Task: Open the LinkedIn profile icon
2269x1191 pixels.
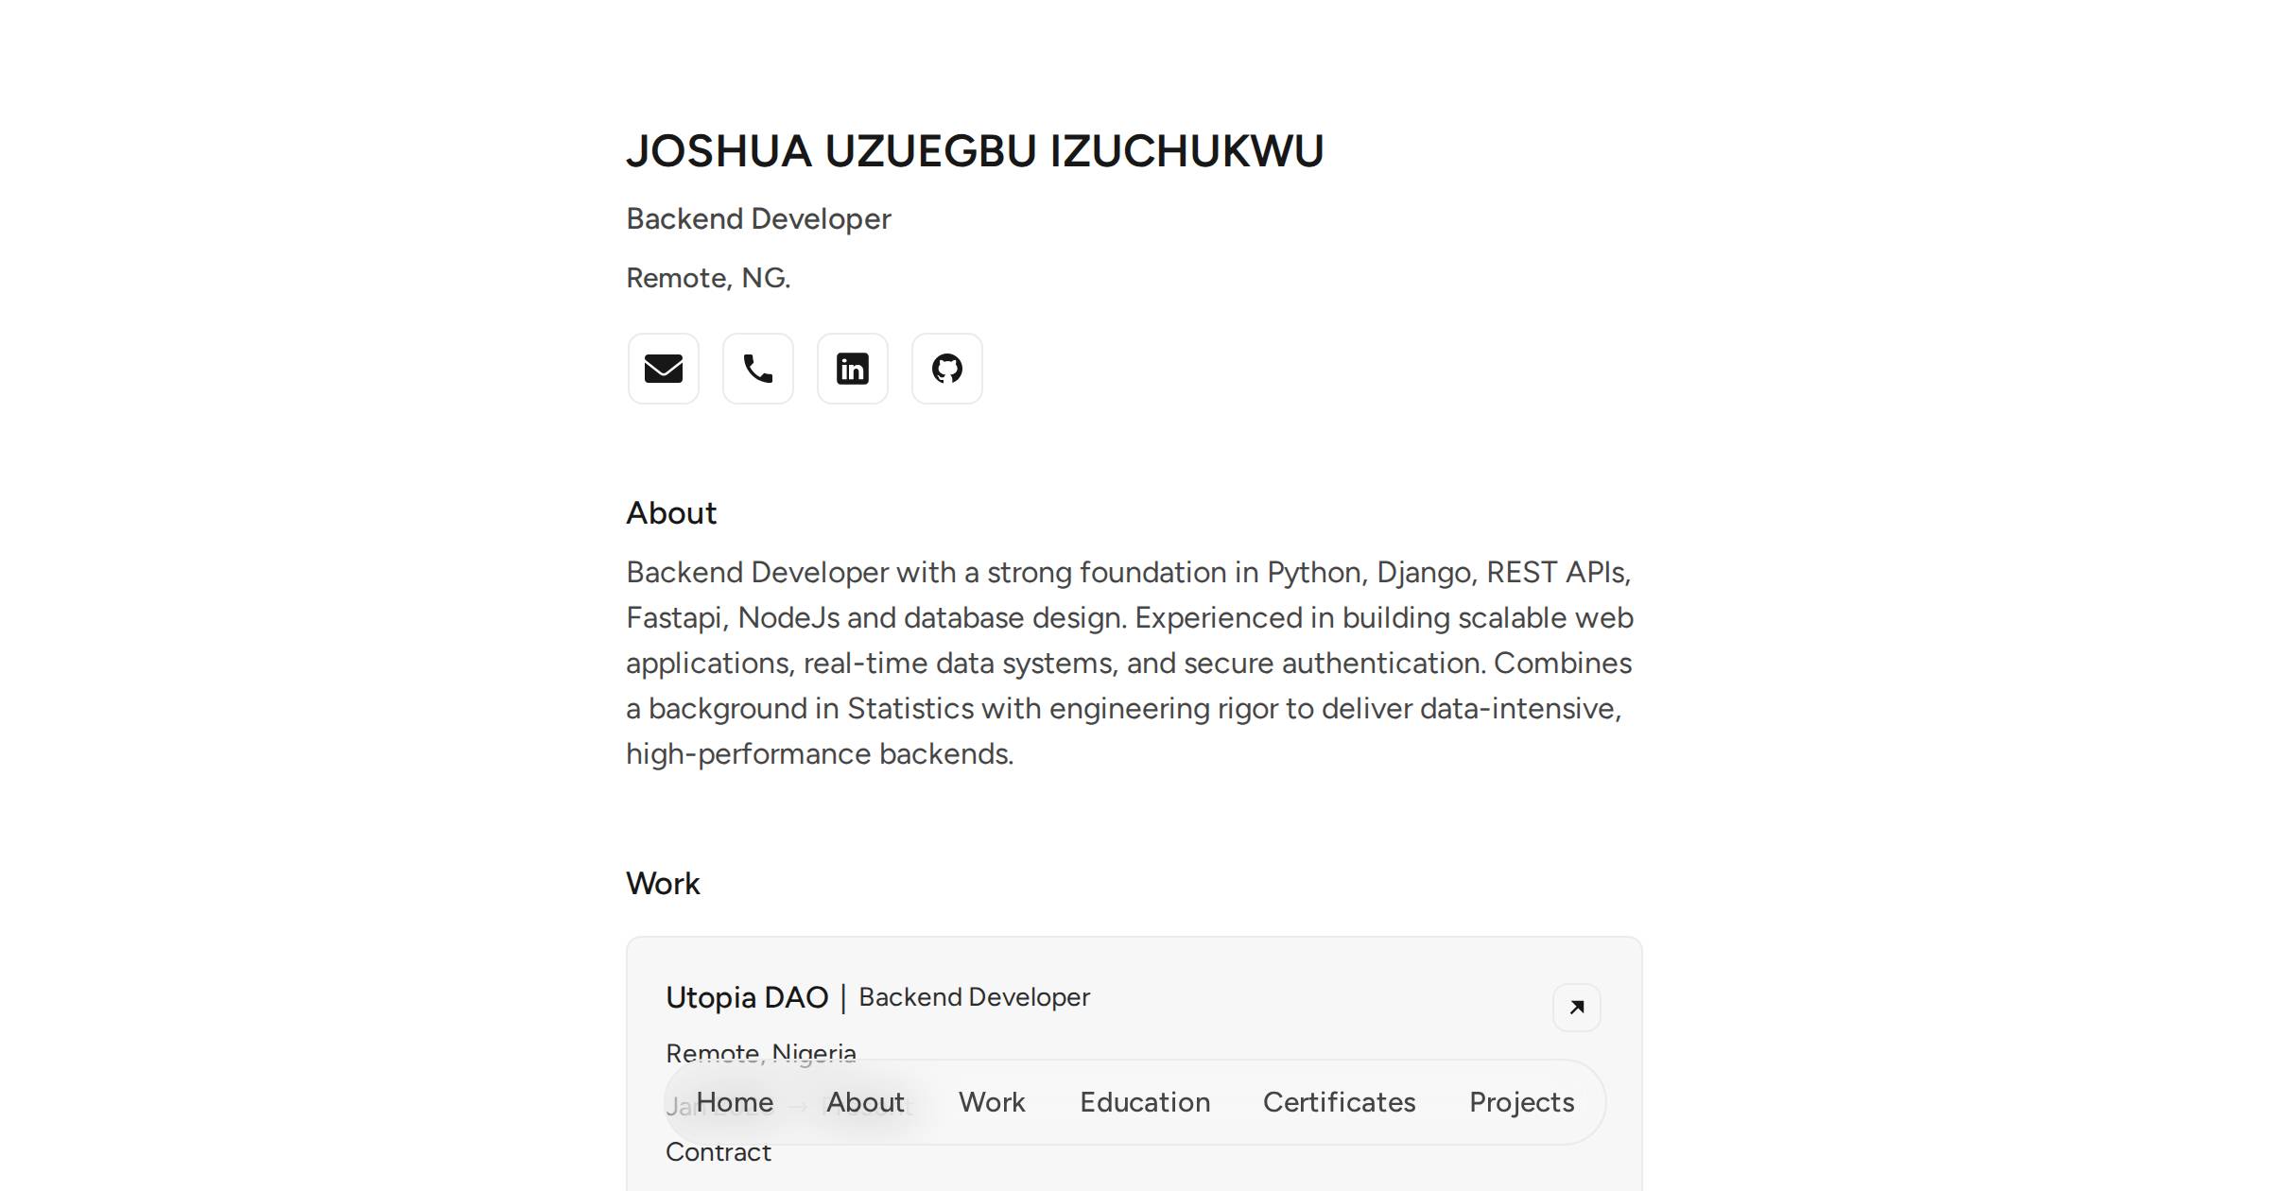Action: point(852,369)
